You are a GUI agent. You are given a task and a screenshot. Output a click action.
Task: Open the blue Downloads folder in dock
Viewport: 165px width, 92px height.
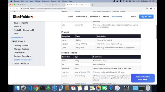pyautogui.click(x=135, y=88)
